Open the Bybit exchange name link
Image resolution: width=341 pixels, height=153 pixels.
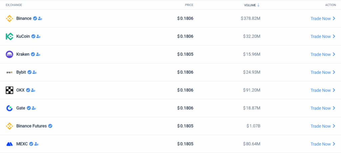click(x=21, y=72)
